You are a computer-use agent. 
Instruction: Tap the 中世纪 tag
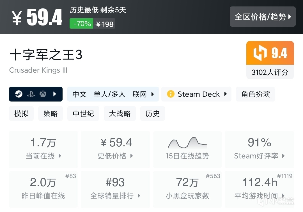pyautogui.click(x=83, y=114)
